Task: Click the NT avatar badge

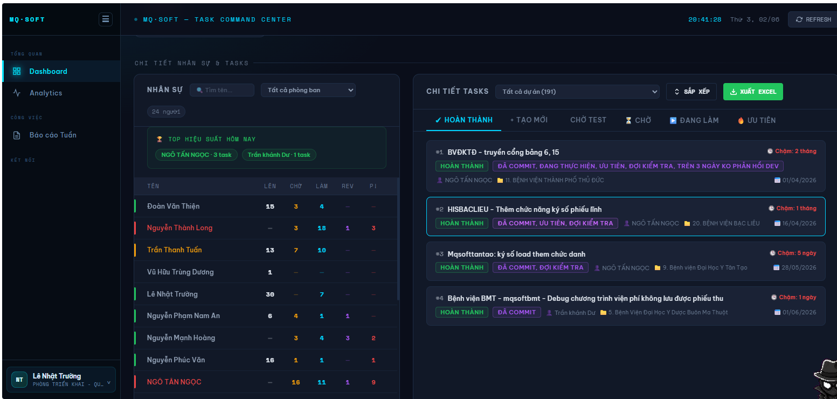Action: [19, 380]
